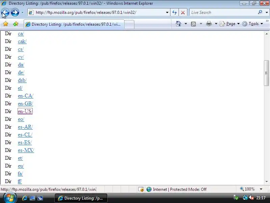Click the RSS Feeds icon
This screenshot has width=270, height=203.
(x=193, y=24)
